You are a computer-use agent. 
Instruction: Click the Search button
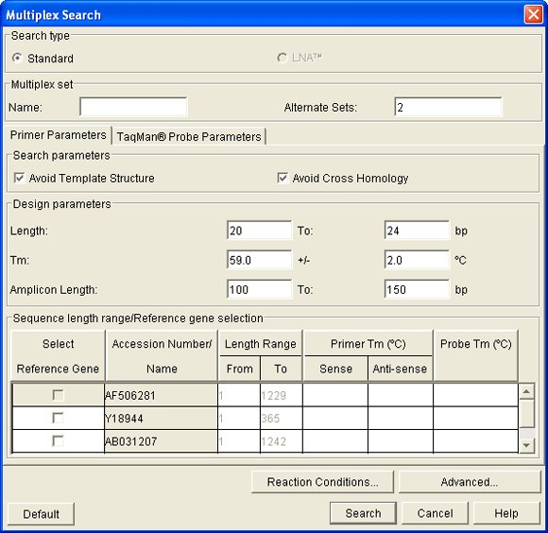[363, 513]
